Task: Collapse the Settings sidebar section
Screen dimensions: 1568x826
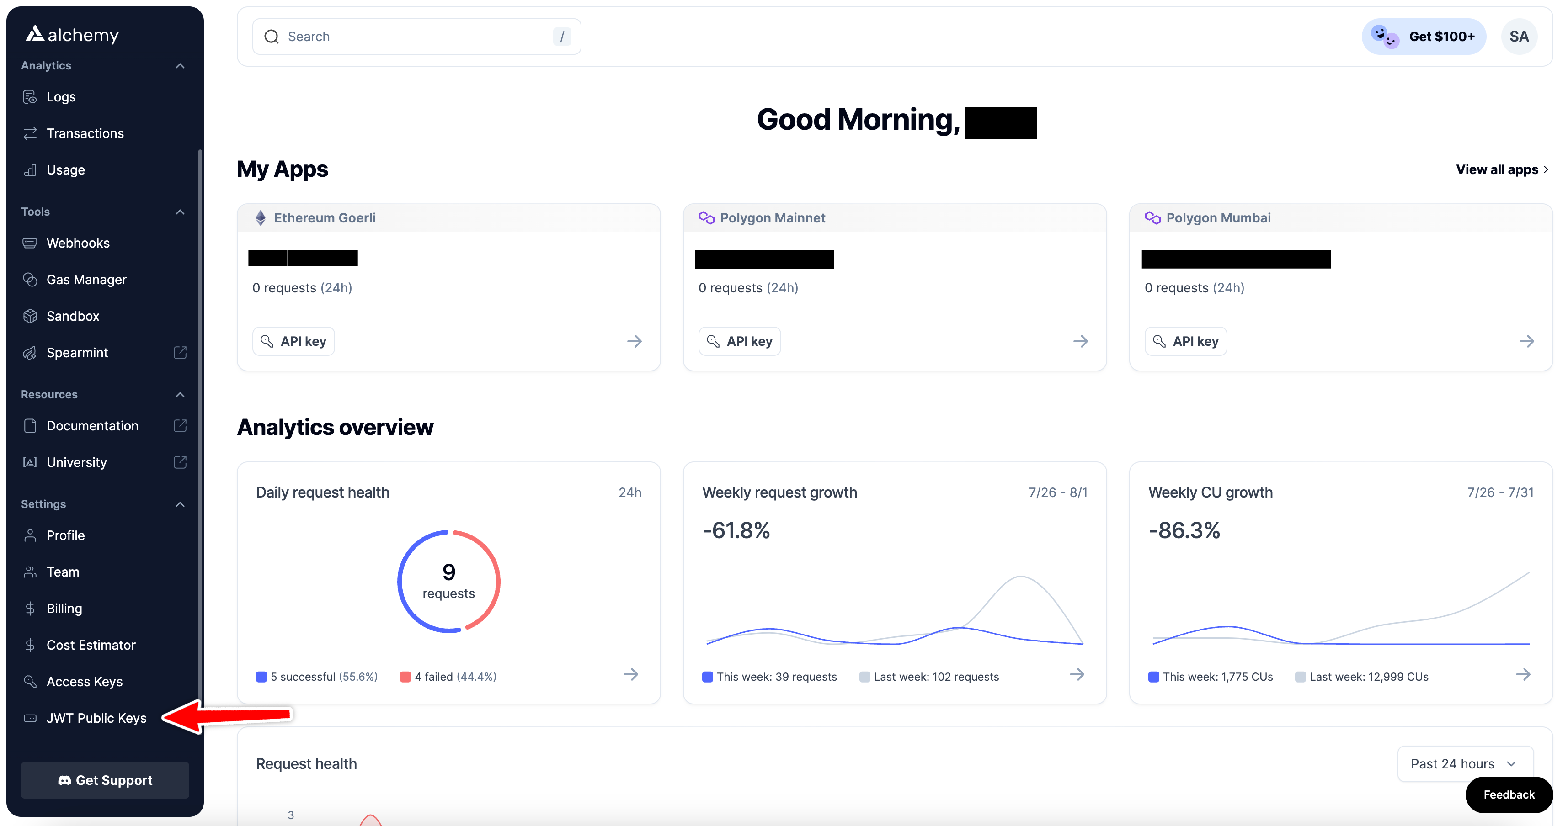Action: [180, 504]
